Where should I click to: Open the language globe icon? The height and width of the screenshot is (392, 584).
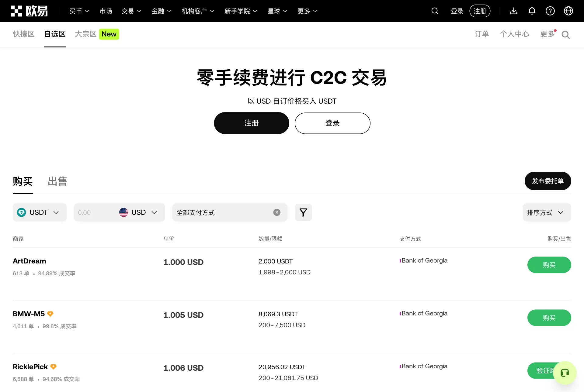tap(568, 11)
